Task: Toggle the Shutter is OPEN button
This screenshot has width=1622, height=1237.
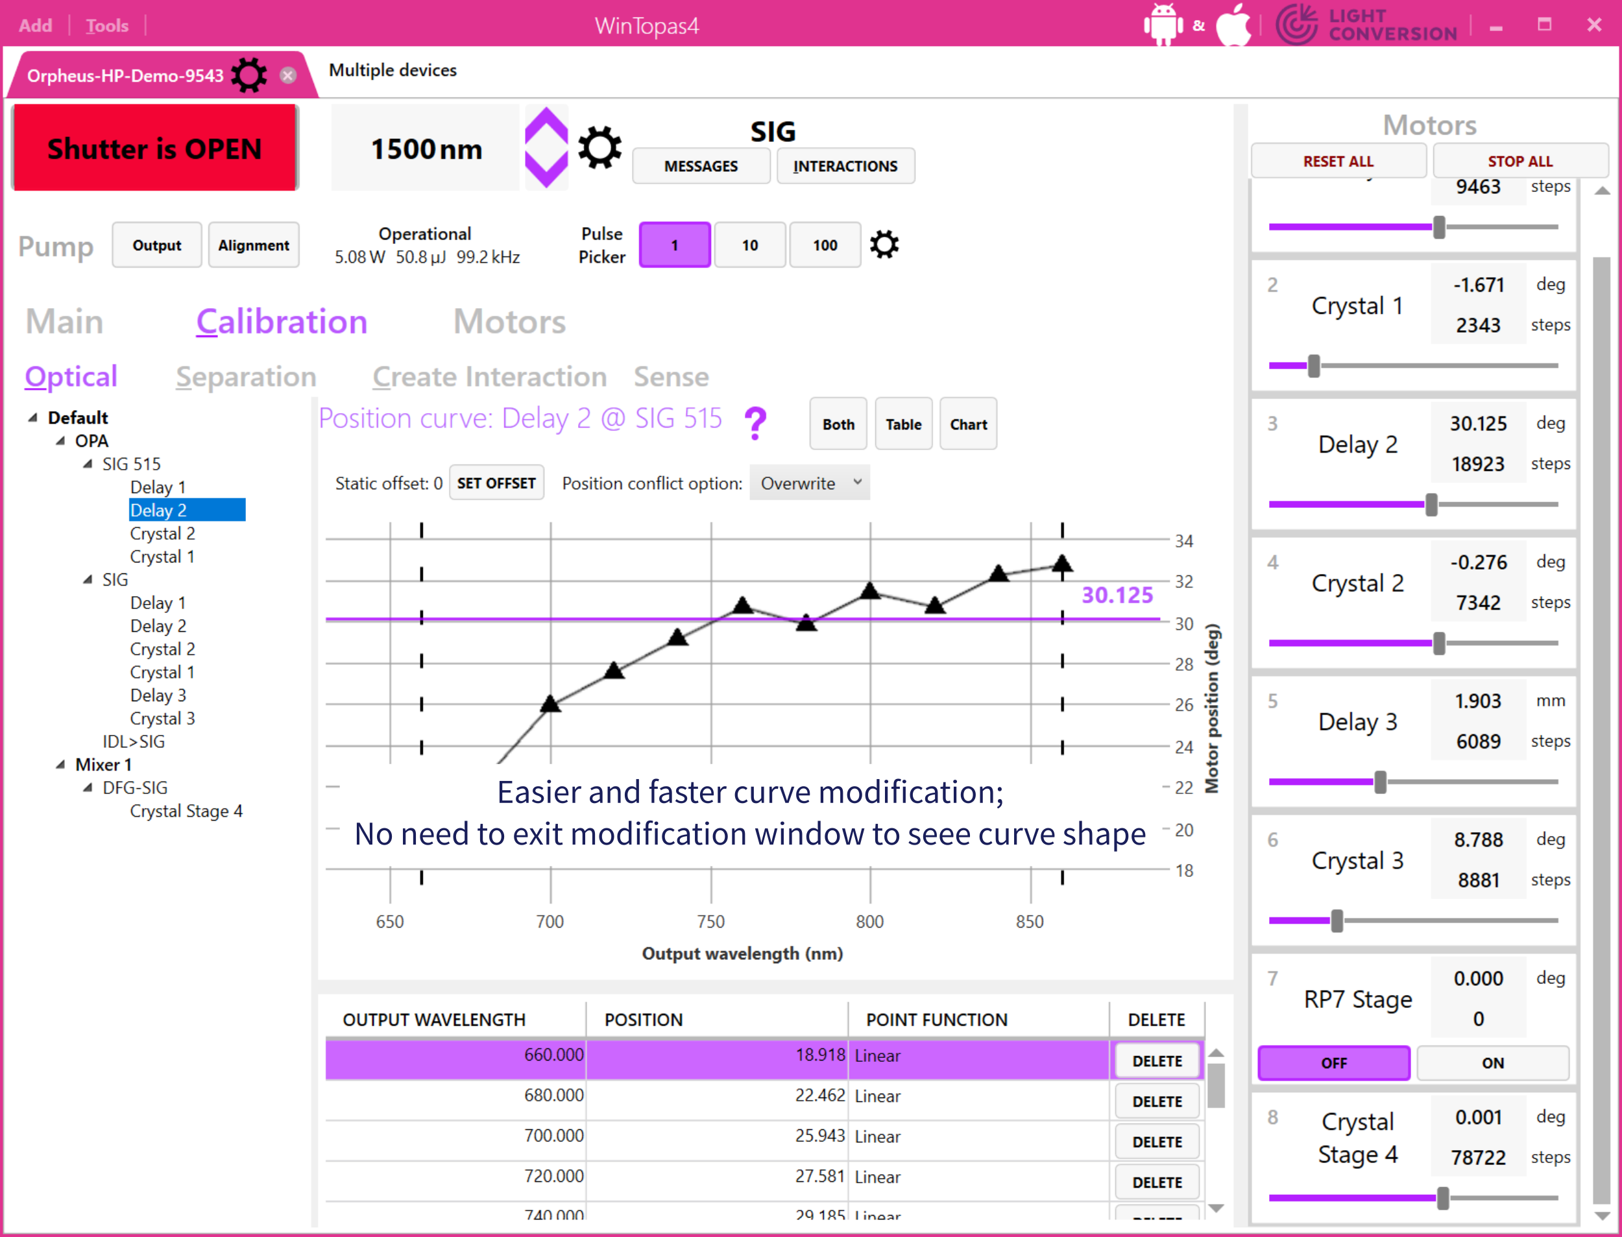Action: tap(154, 148)
